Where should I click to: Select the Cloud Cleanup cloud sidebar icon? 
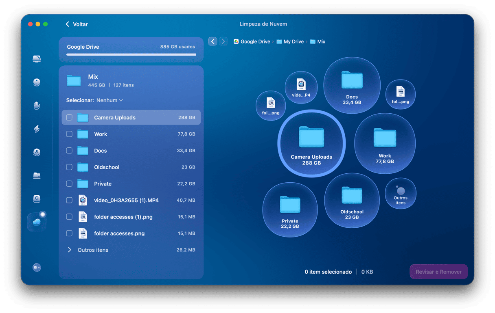coord(37,222)
